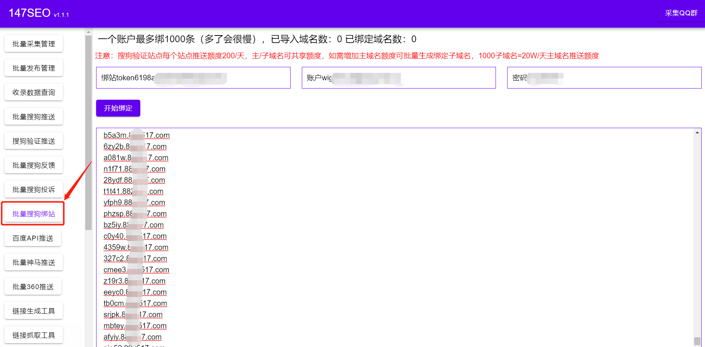Click the domain list scrollbar up arrow
The height and width of the screenshot is (347, 705).
[697, 132]
